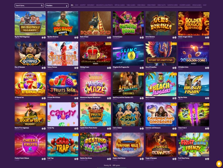This screenshot has height=168, width=223.
Task: Star the Book of Dead game
Action: (x=108, y=37)
